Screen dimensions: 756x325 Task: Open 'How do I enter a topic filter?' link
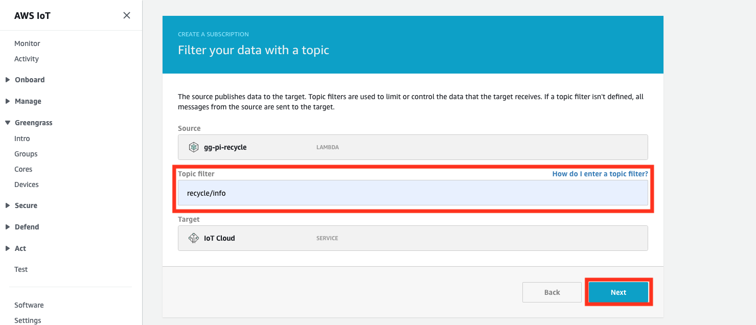600,174
